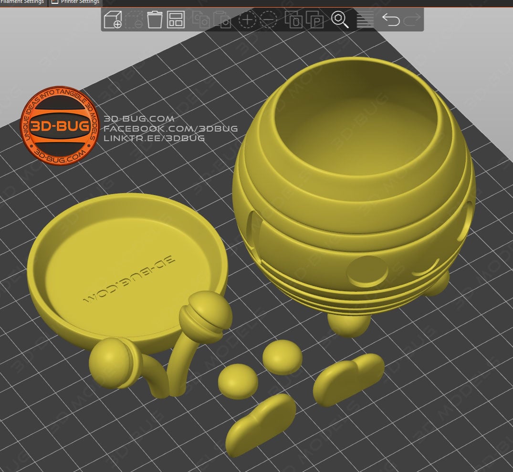513x472 pixels.
Task: Select the small dome part nearest the antennae
Action: (x=238, y=381)
